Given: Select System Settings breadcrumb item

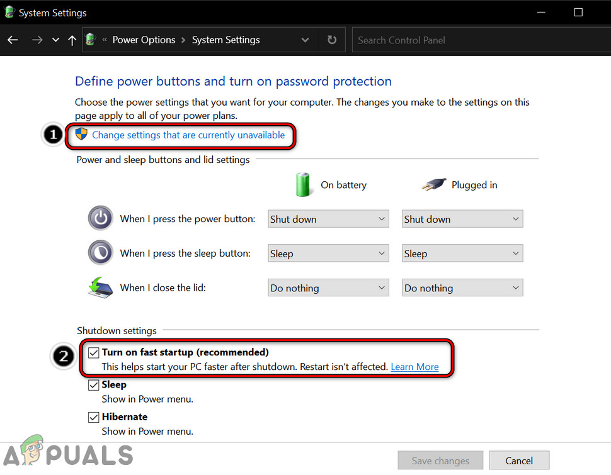Looking at the screenshot, I should pos(226,40).
